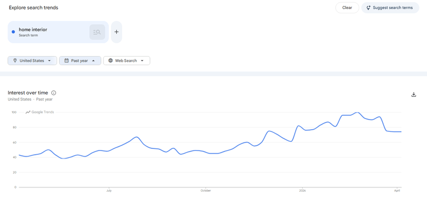Image resolution: width=427 pixels, height=198 pixels.
Task: Edit the home interior search term
Action: 33,29
